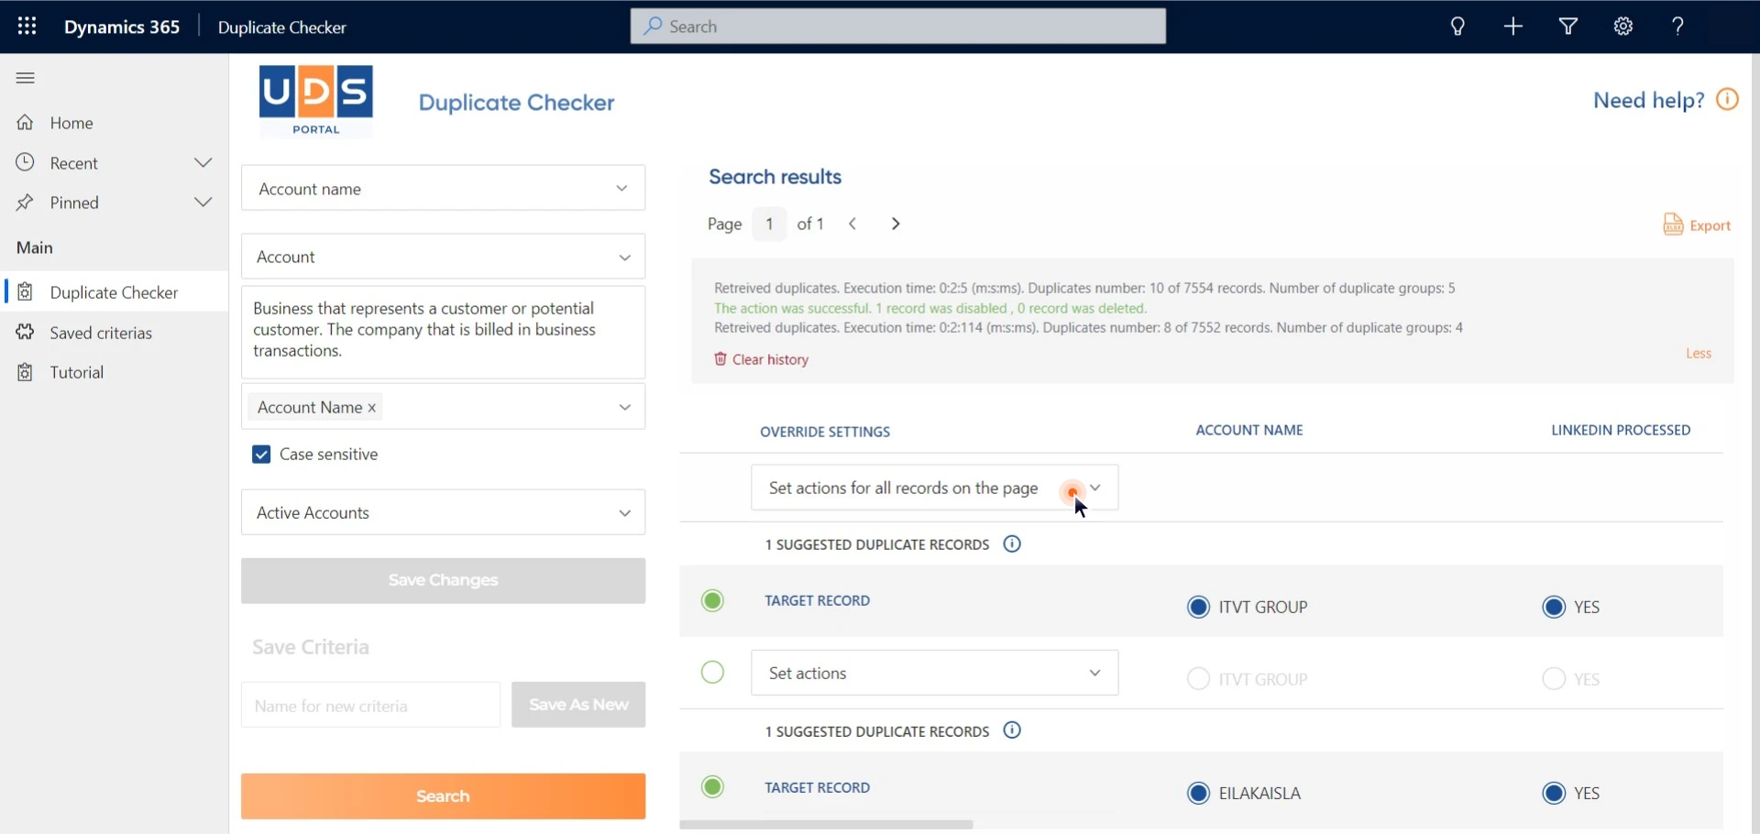Click the Clear history link
1760x834 pixels.
click(x=770, y=359)
